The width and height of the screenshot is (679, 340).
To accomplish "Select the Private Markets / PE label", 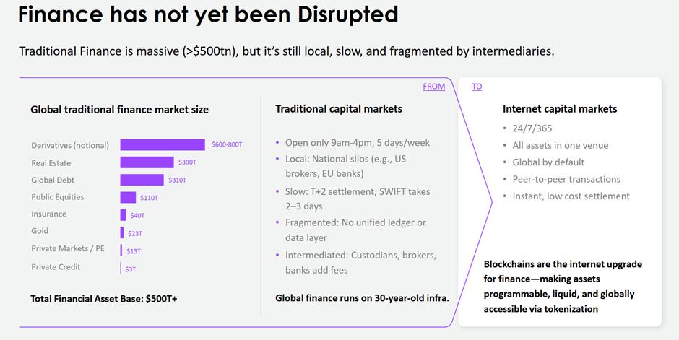I will click(x=68, y=249).
